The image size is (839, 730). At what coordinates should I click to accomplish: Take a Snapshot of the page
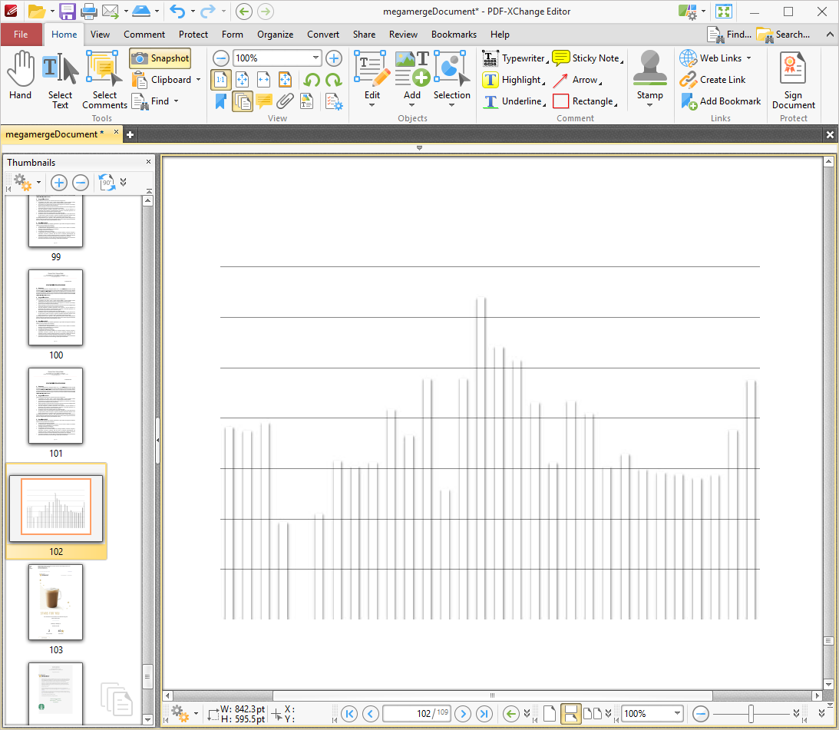160,58
